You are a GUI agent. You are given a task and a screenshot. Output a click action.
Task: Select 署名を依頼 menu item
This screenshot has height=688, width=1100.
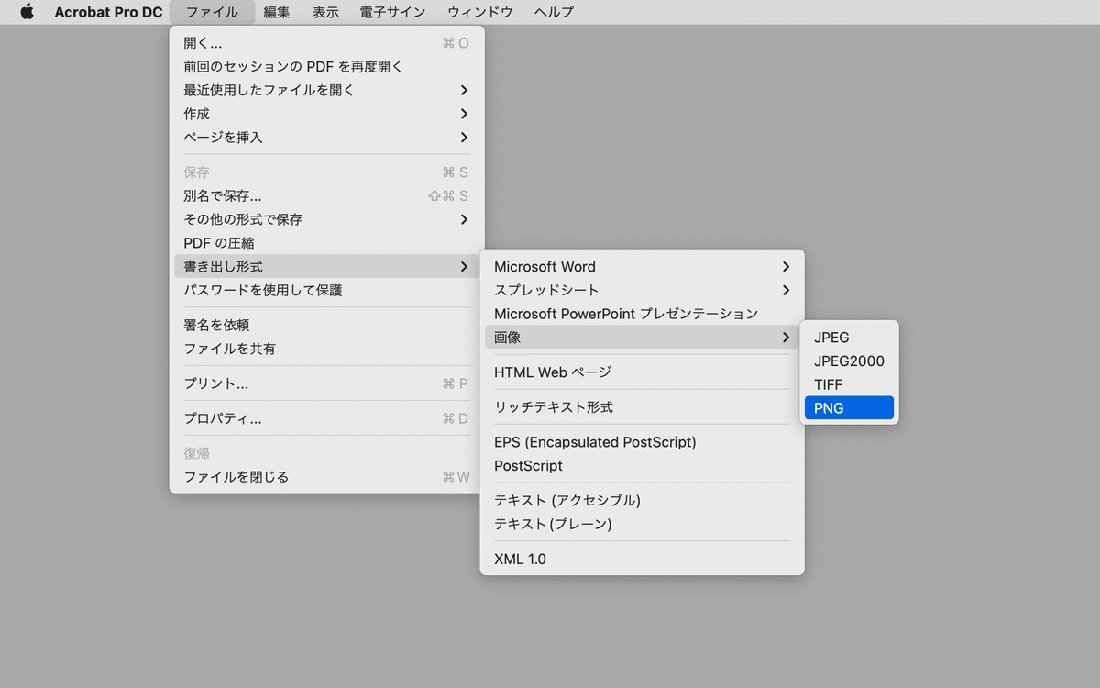[x=326, y=326]
